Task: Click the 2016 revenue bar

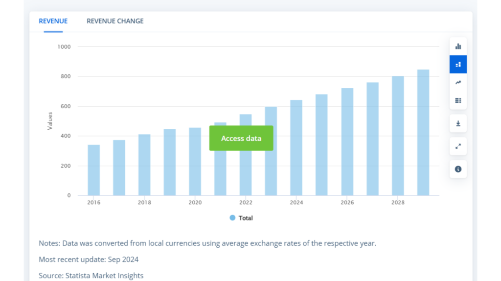Action: 94,170
